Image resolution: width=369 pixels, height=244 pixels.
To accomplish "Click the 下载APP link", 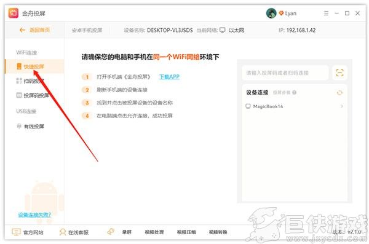I will (169, 77).
